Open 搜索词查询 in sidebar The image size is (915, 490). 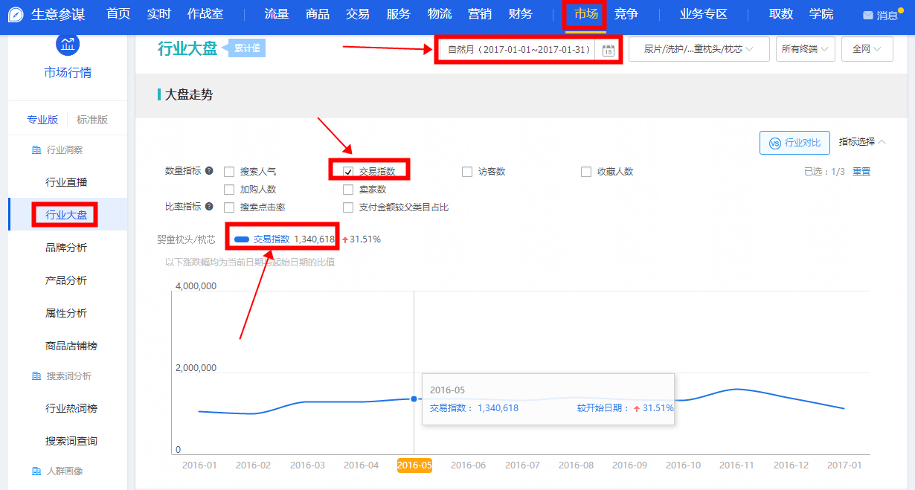click(71, 441)
